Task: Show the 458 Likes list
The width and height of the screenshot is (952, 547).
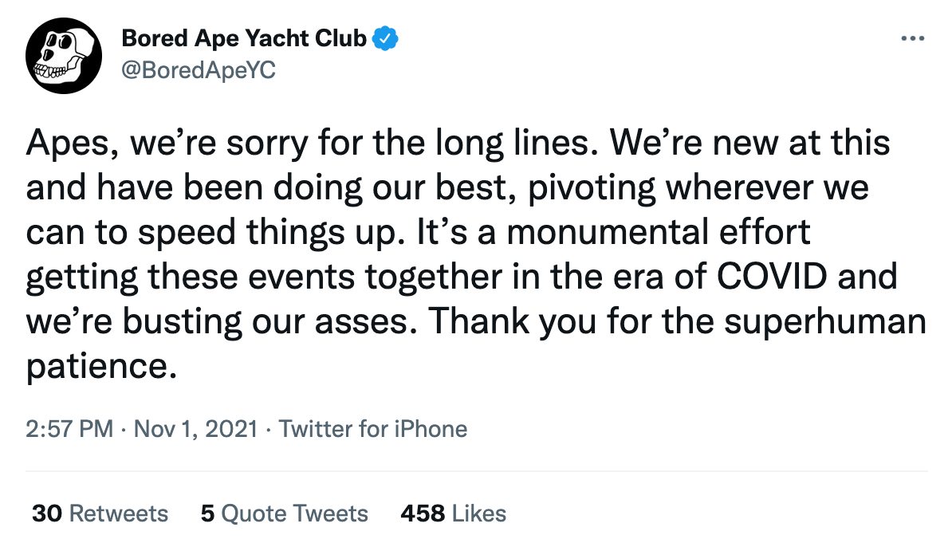Action: [453, 514]
